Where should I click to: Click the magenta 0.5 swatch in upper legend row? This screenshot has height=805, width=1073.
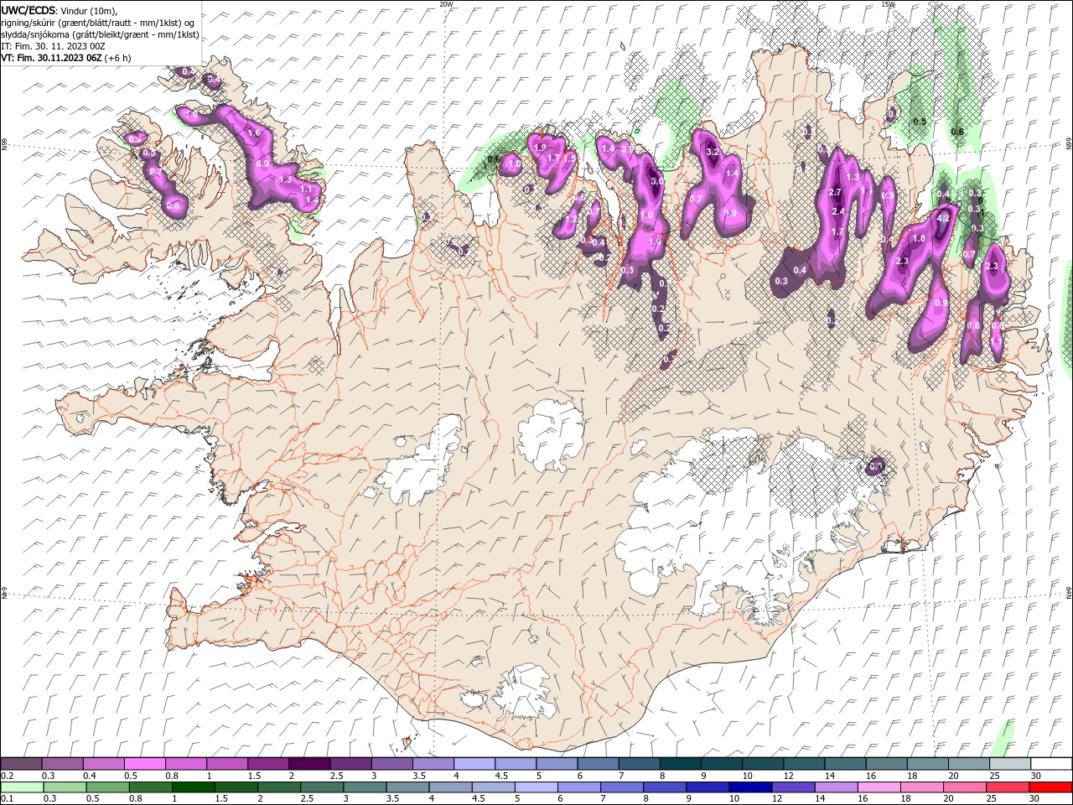click(x=144, y=764)
